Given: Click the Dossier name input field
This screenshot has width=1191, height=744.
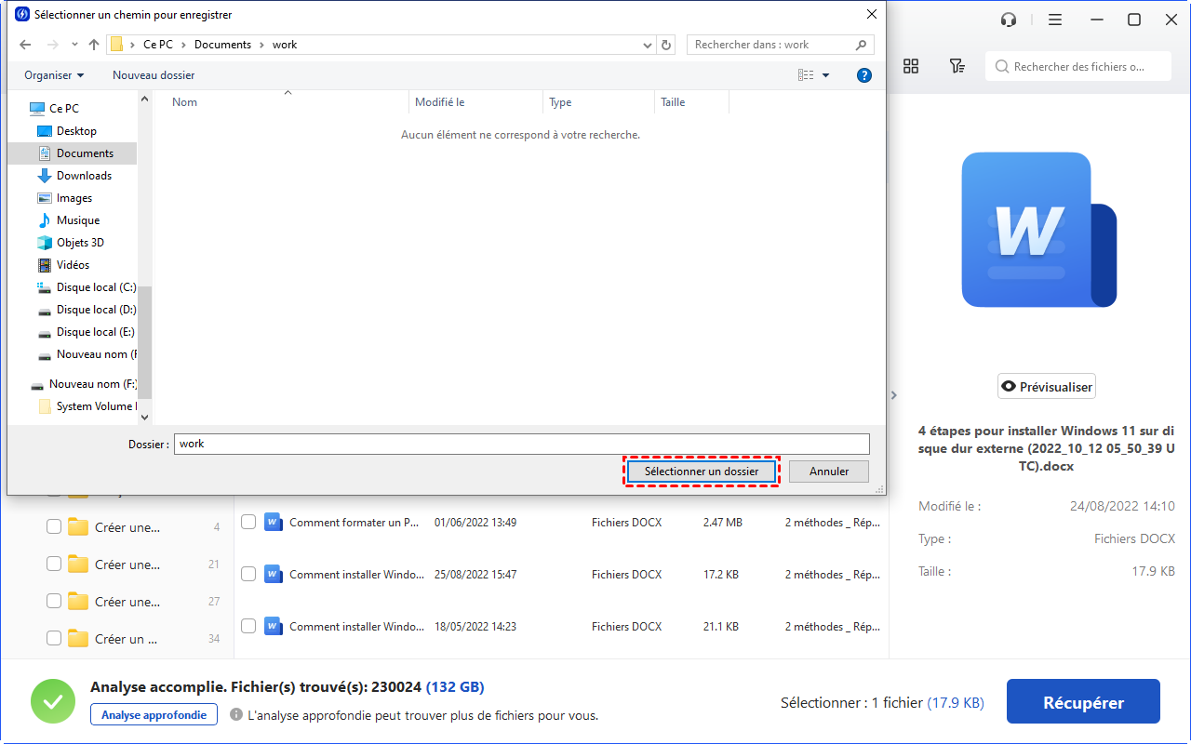Looking at the screenshot, I should click(521, 444).
